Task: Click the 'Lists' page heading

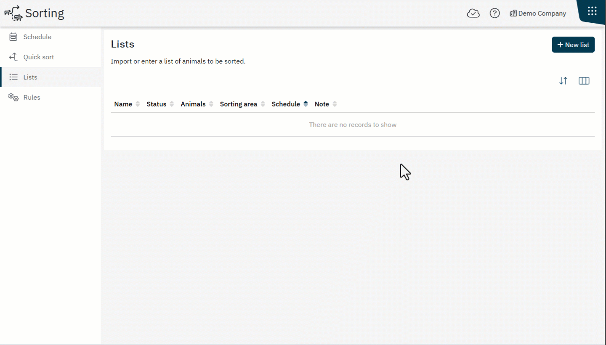Action: click(122, 44)
